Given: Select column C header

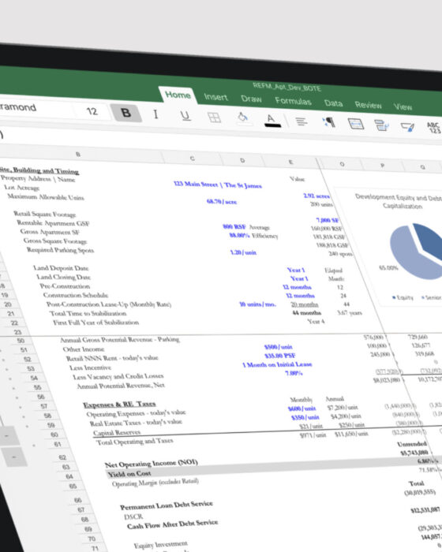Looking at the screenshot, I should pyautogui.click(x=192, y=159).
